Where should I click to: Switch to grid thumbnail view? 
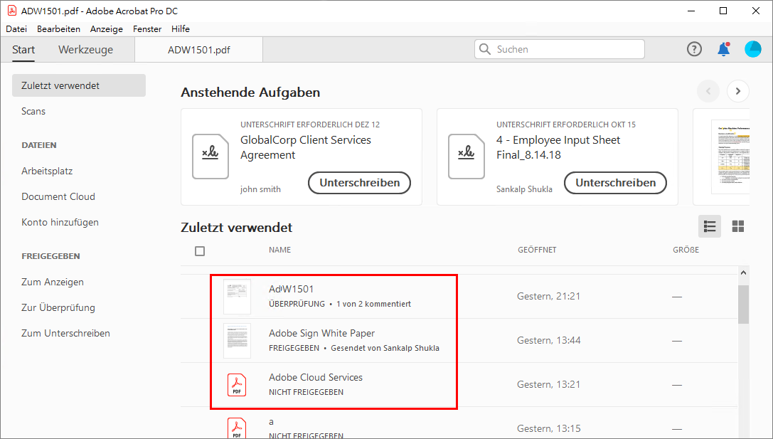tap(738, 226)
